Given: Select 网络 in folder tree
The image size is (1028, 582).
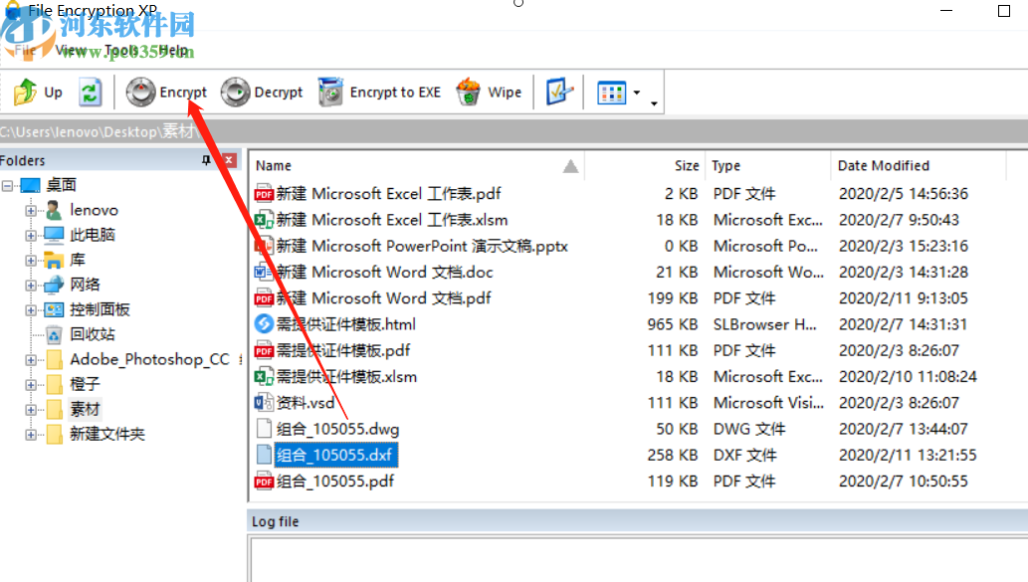Looking at the screenshot, I should pos(86,286).
